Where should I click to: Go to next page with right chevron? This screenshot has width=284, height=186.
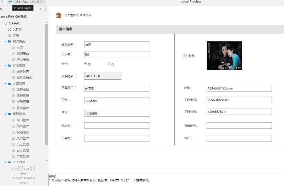pos(45,9)
